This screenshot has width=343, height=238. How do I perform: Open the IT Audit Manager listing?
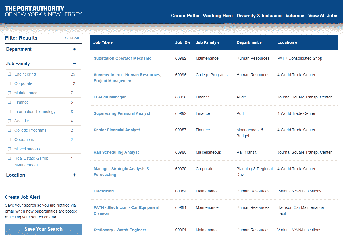pyautogui.click(x=110, y=97)
